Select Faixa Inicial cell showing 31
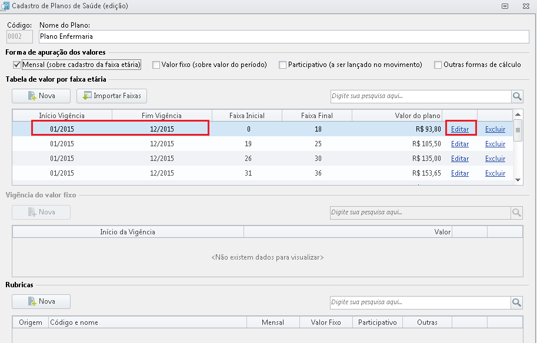The width and height of the screenshot is (537, 343). point(248,173)
